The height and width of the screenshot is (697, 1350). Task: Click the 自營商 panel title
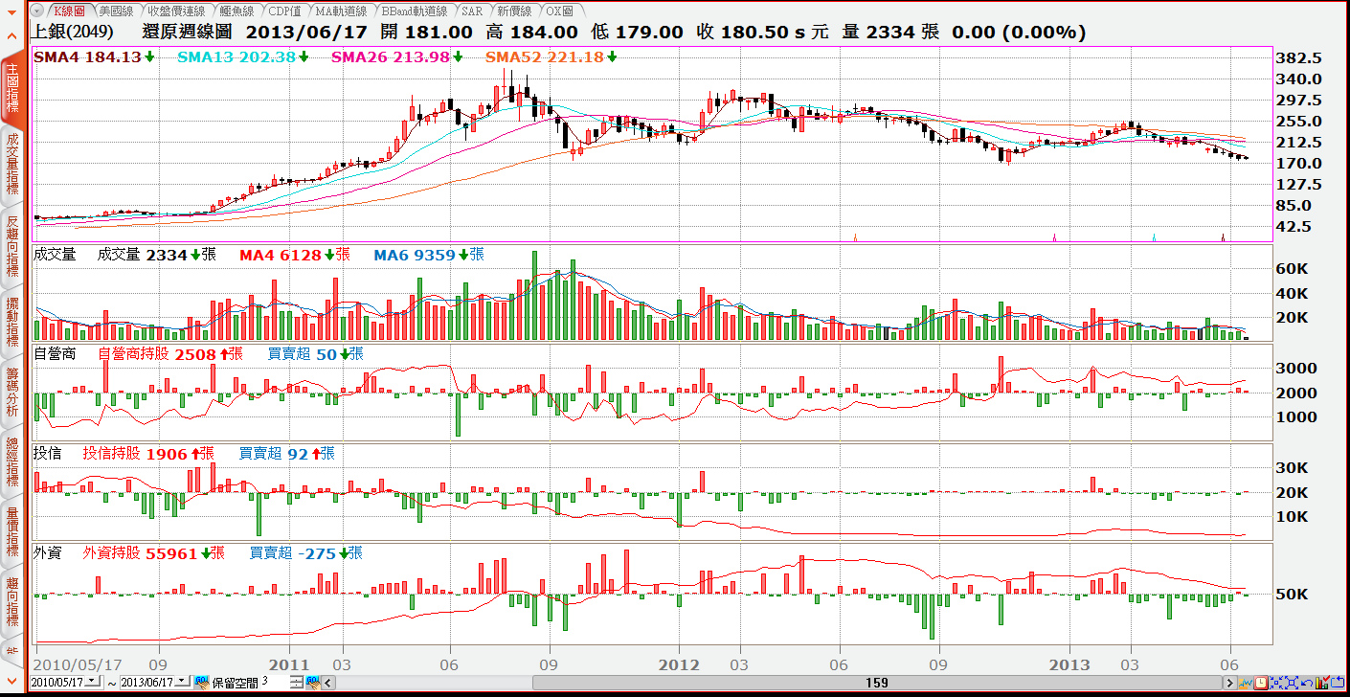(x=55, y=354)
